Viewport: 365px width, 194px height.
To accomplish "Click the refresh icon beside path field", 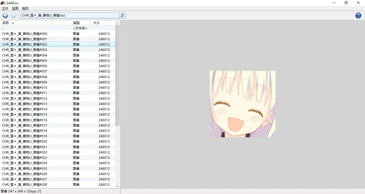I will (x=122, y=15).
